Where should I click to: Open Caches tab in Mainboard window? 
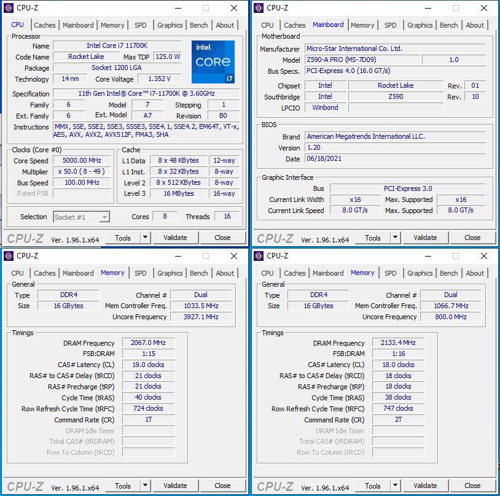coord(295,25)
